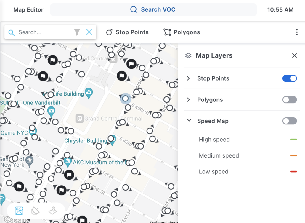Screen dimensions: 305x223
Task: Select the satellite dish view icon
Action: coord(36,211)
